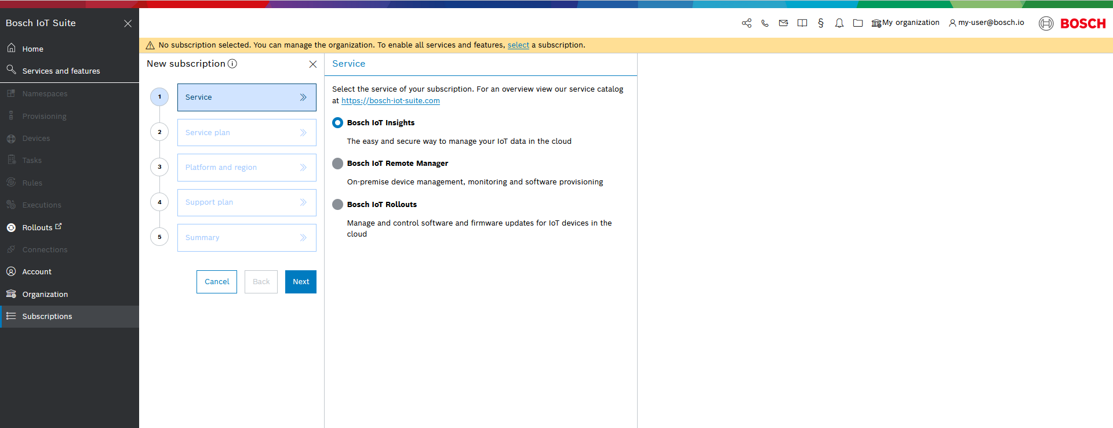Open my-user@bosch.io user menu
The height and width of the screenshot is (428, 1113).
pos(987,23)
